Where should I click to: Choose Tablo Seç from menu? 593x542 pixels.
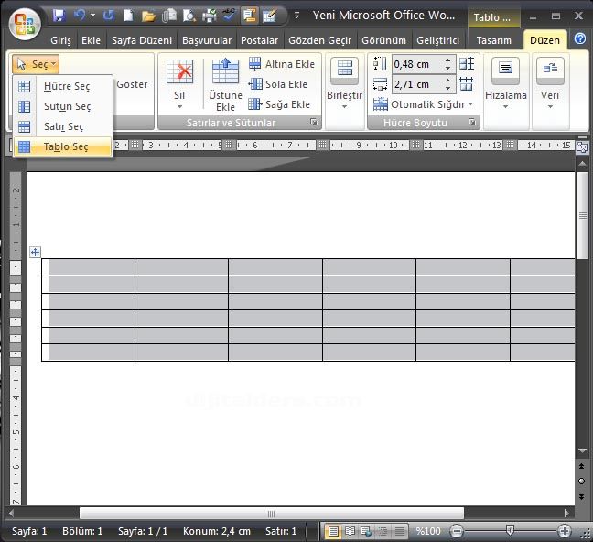(63, 146)
